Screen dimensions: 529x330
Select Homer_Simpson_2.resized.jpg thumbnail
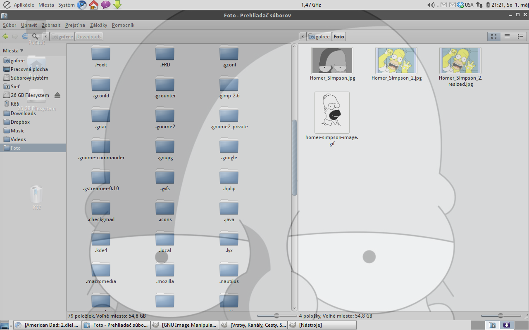[460, 61]
